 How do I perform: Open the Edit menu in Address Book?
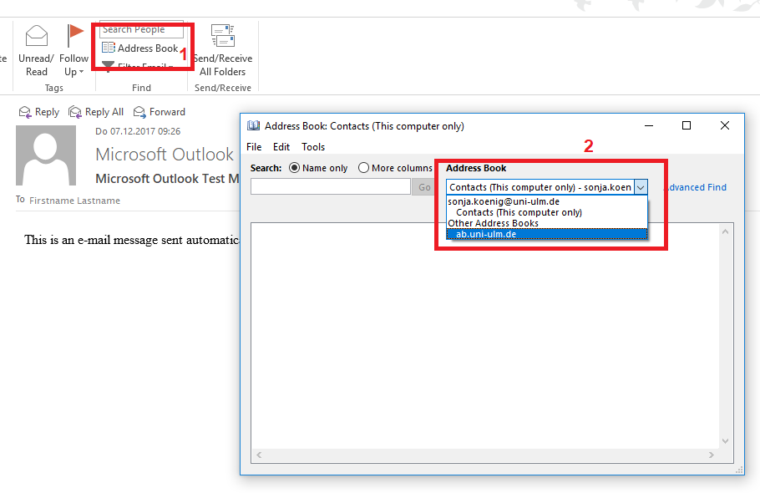point(281,147)
